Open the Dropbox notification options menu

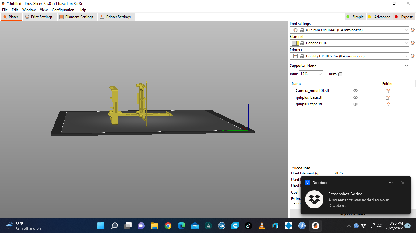pos(391,183)
